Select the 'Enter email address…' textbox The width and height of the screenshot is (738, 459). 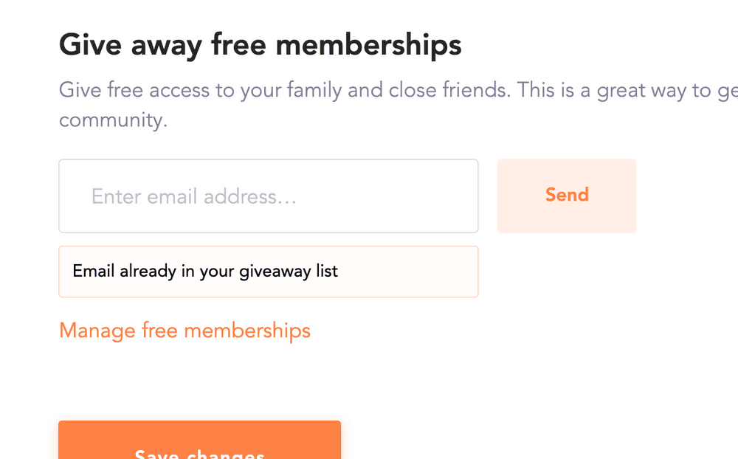pyautogui.click(x=269, y=196)
